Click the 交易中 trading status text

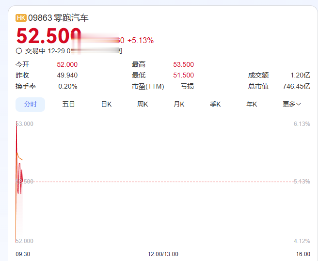[35, 51]
